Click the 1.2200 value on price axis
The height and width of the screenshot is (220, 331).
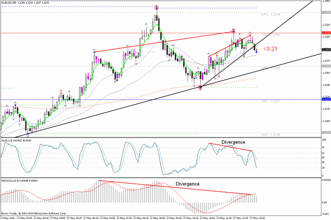pos(326,121)
